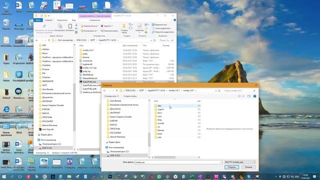The width and height of the screenshot is (320, 180).
Task: Open Photoshop from the taskbar
Action: [x=110, y=176]
